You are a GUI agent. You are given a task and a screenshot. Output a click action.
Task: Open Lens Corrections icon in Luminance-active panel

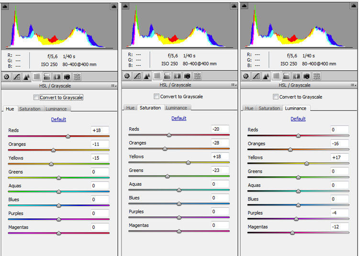click(296, 76)
